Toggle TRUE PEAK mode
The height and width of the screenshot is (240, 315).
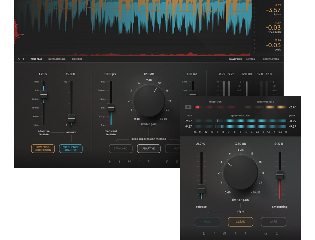point(36,59)
